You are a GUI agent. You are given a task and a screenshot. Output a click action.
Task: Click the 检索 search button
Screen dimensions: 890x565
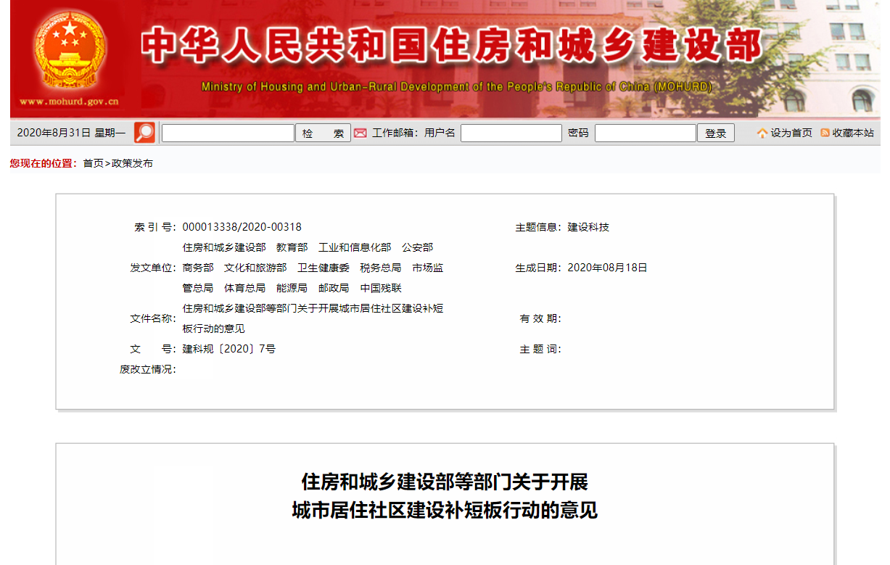click(x=323, y=133)
